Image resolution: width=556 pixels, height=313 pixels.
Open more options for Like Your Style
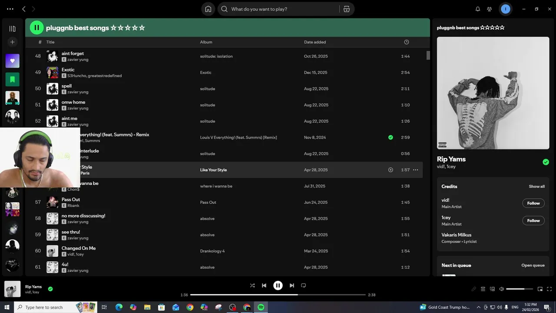click(x=415, y=170)
